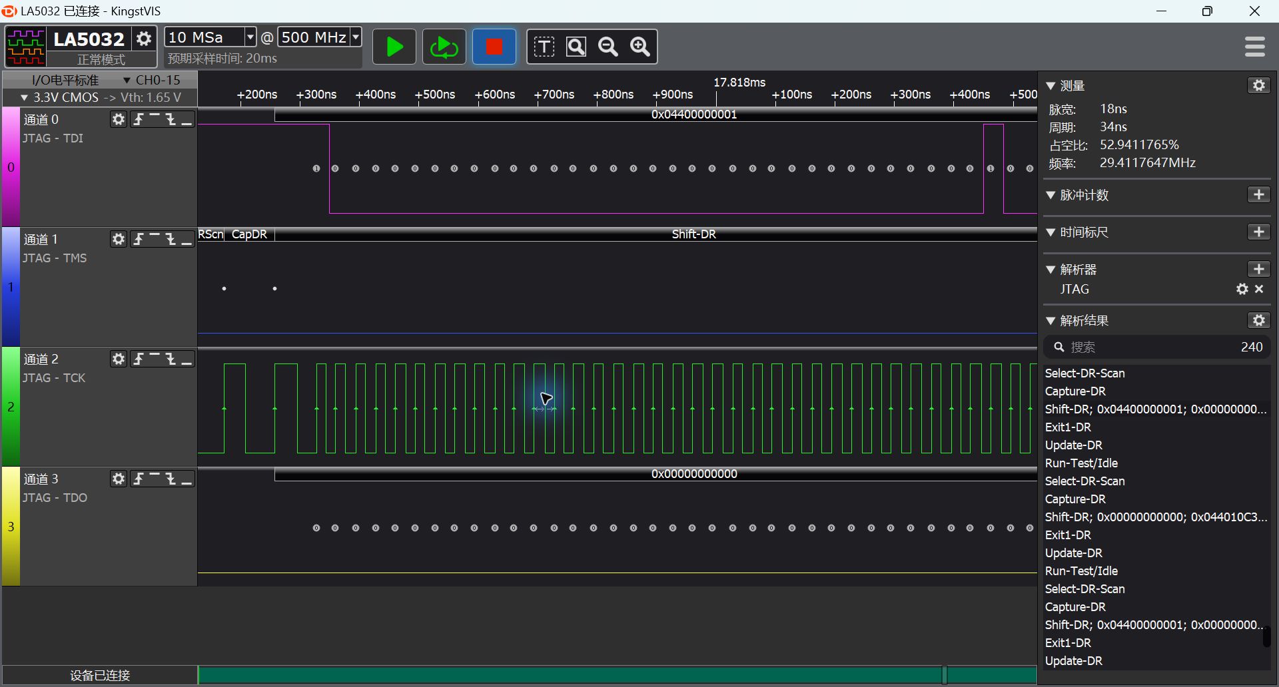This screenshot has height=687, width=1279.
Task: Open channel 2 TCK settings gear
Action: [x=119, y=359]
